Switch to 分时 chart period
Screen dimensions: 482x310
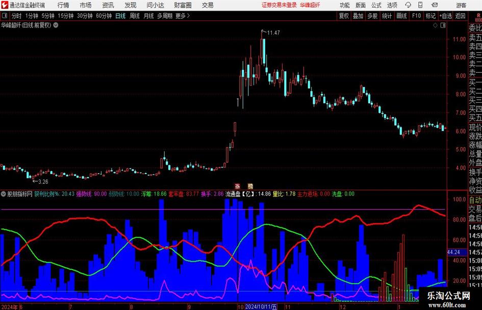point(16,16)
